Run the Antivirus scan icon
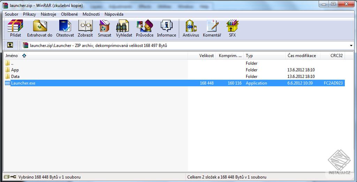 point(191,25)
